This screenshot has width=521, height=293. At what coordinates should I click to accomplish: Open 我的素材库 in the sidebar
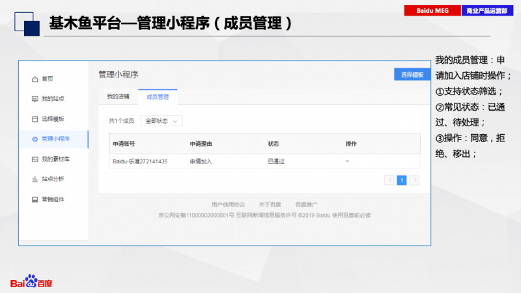pos(55,159)
